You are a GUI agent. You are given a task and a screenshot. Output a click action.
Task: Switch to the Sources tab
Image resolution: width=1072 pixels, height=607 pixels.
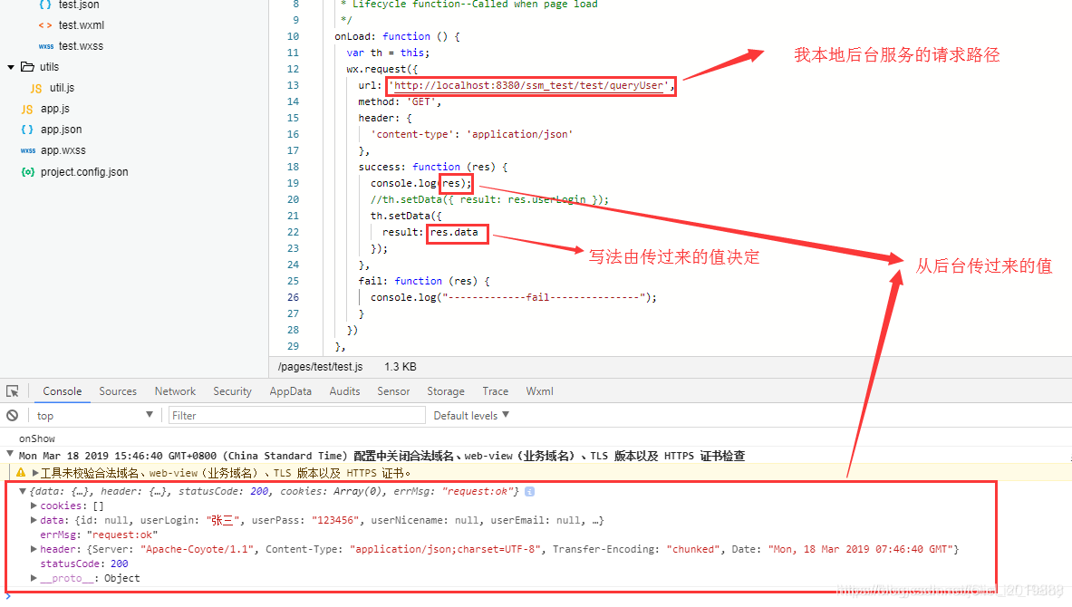click(x=118, y=391)
